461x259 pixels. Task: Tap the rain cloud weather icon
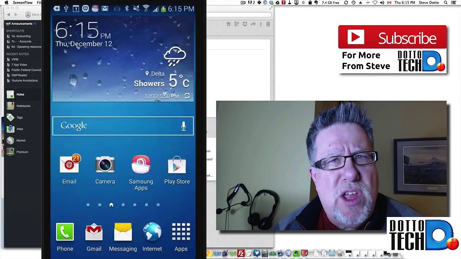pos(175,56)
